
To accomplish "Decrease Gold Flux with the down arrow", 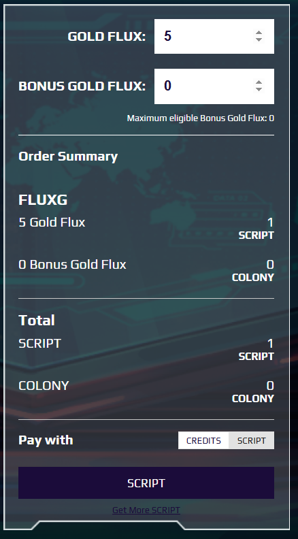I will click(259, 39).
